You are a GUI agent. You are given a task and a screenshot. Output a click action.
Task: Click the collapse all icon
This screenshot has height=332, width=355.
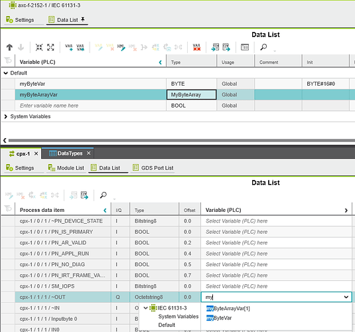tap(39, 47)
